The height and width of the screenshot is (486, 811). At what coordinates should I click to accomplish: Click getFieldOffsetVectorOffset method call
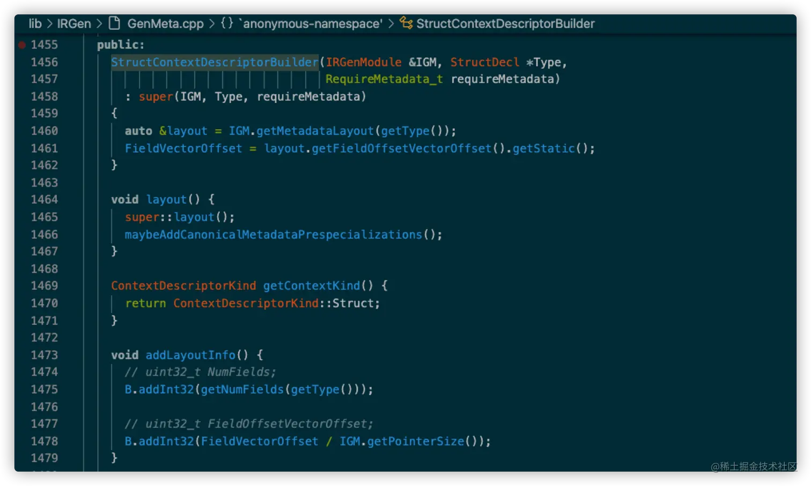pyautogui.click(x=402, y=148)
